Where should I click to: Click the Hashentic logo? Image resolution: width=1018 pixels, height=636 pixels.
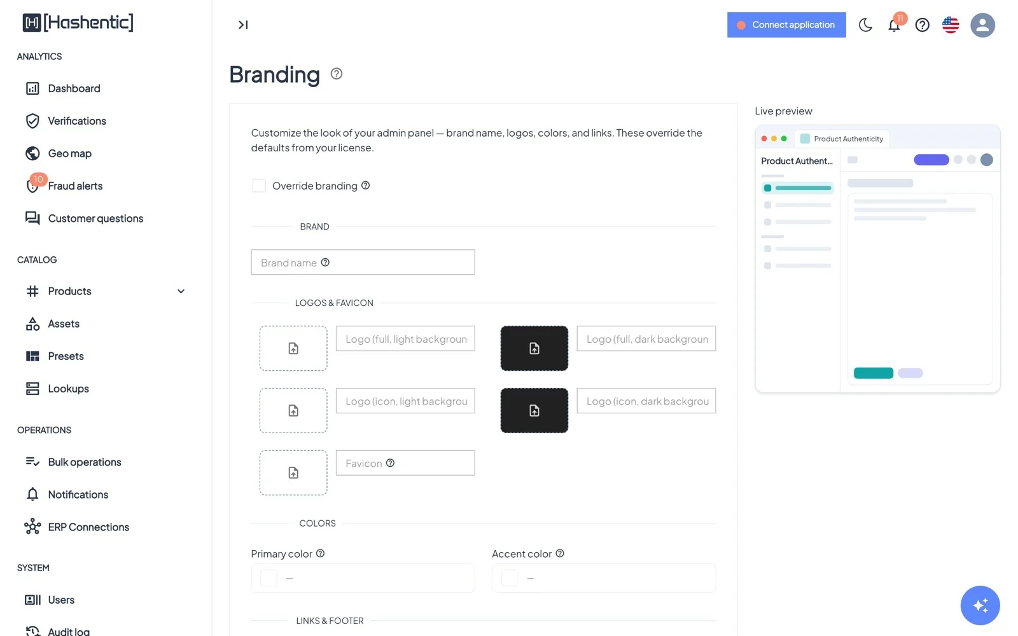(78, 23)
